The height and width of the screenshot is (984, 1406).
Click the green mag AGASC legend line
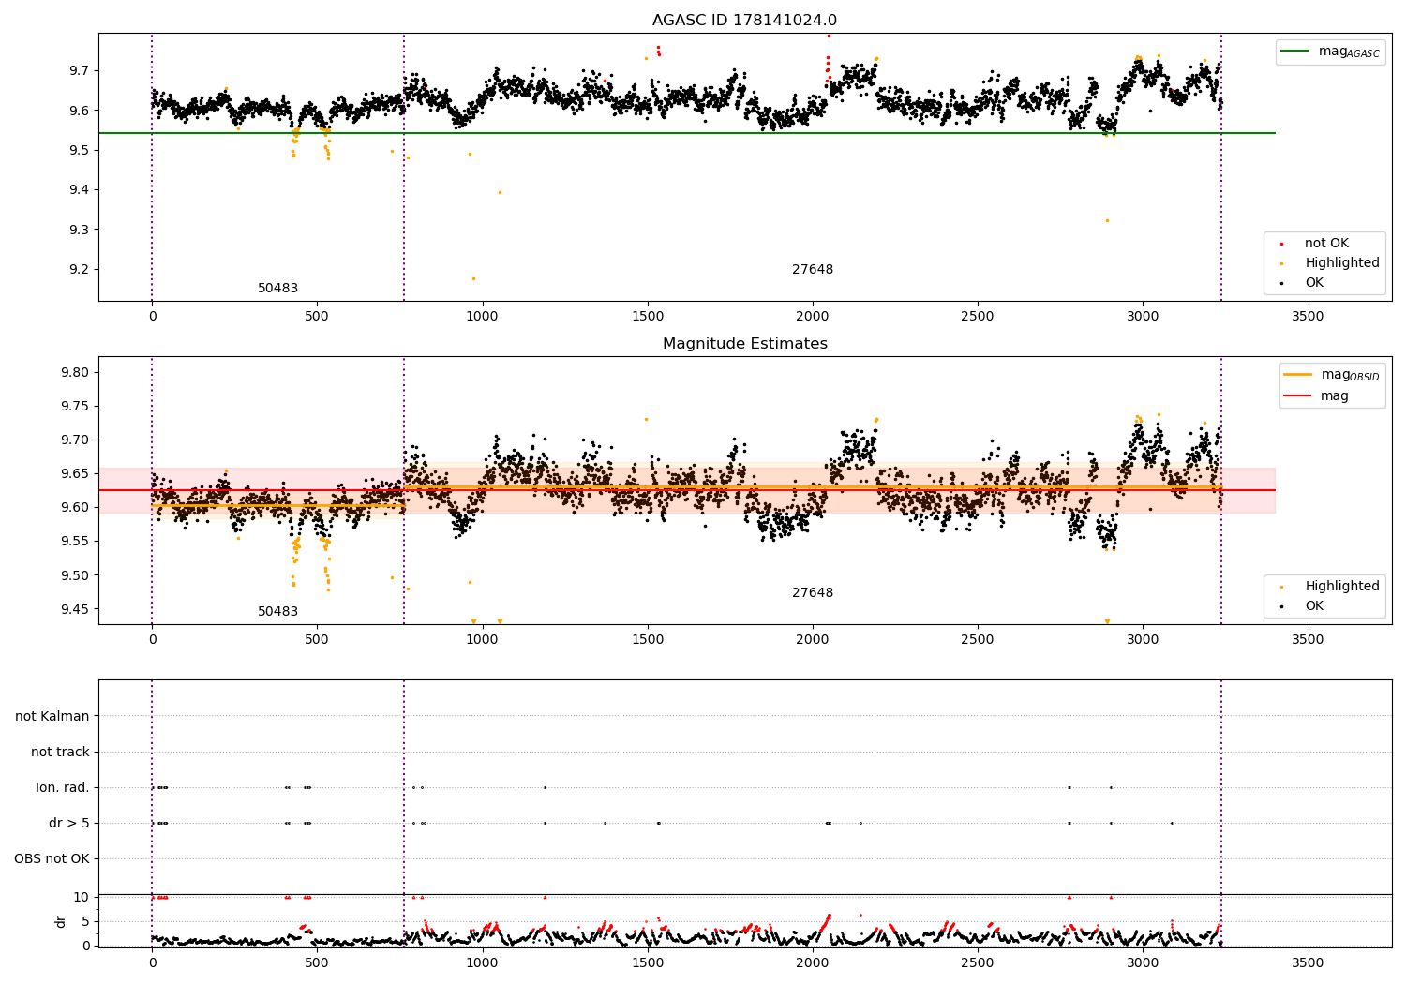coord(1295,52)
